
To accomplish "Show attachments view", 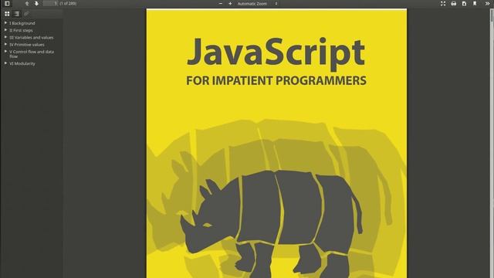I will [26, 14].
